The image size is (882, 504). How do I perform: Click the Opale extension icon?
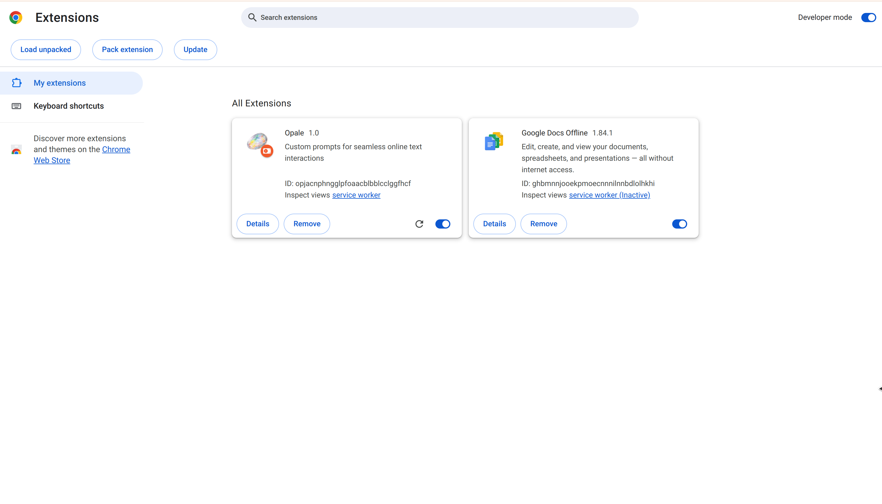click(258, 141)
